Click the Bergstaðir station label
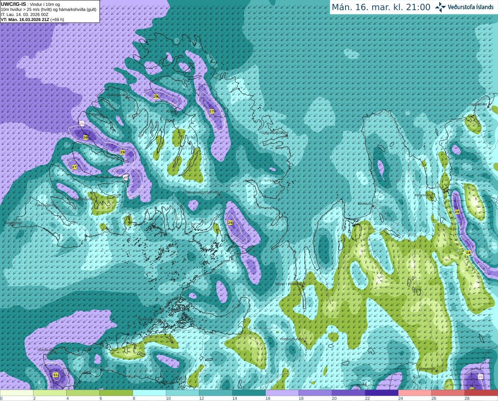Screen dimensions: 498x401 pos(423,195)
